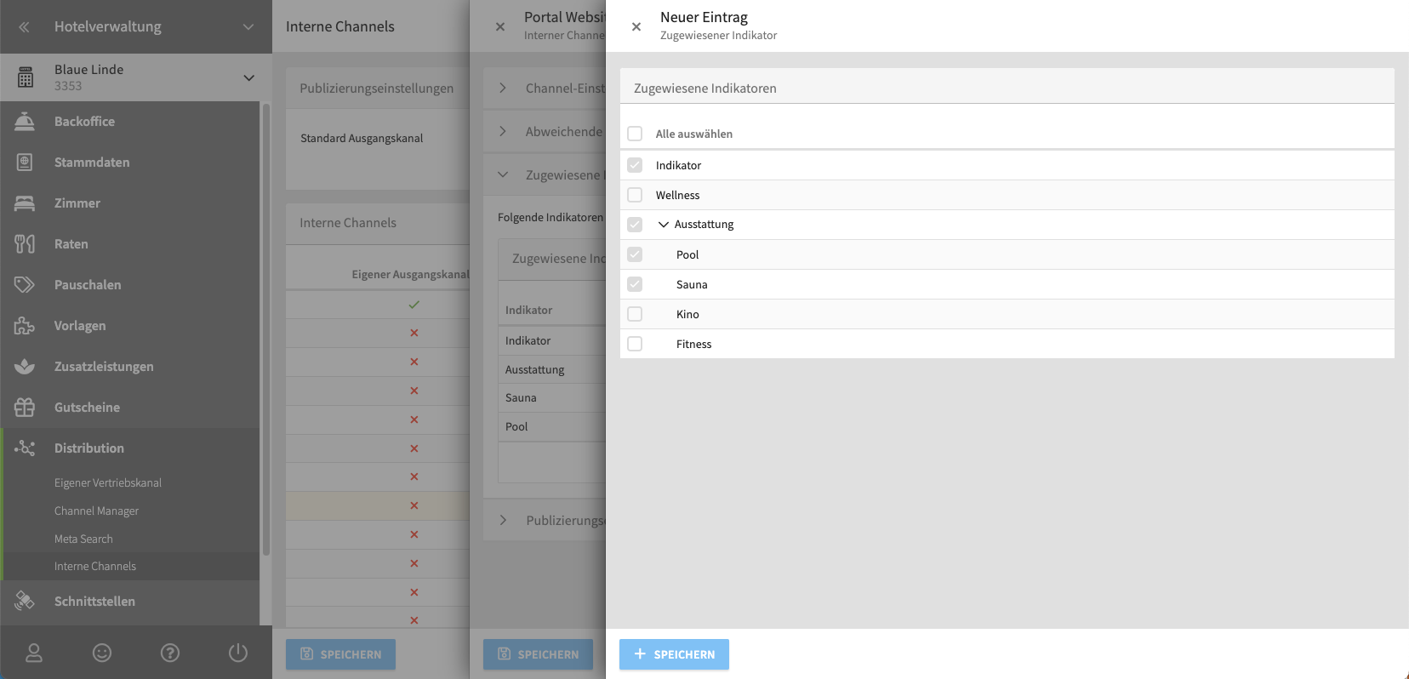Open the user profile icon
Viewport: 1409px width, 679px height.
coord(34,653)
